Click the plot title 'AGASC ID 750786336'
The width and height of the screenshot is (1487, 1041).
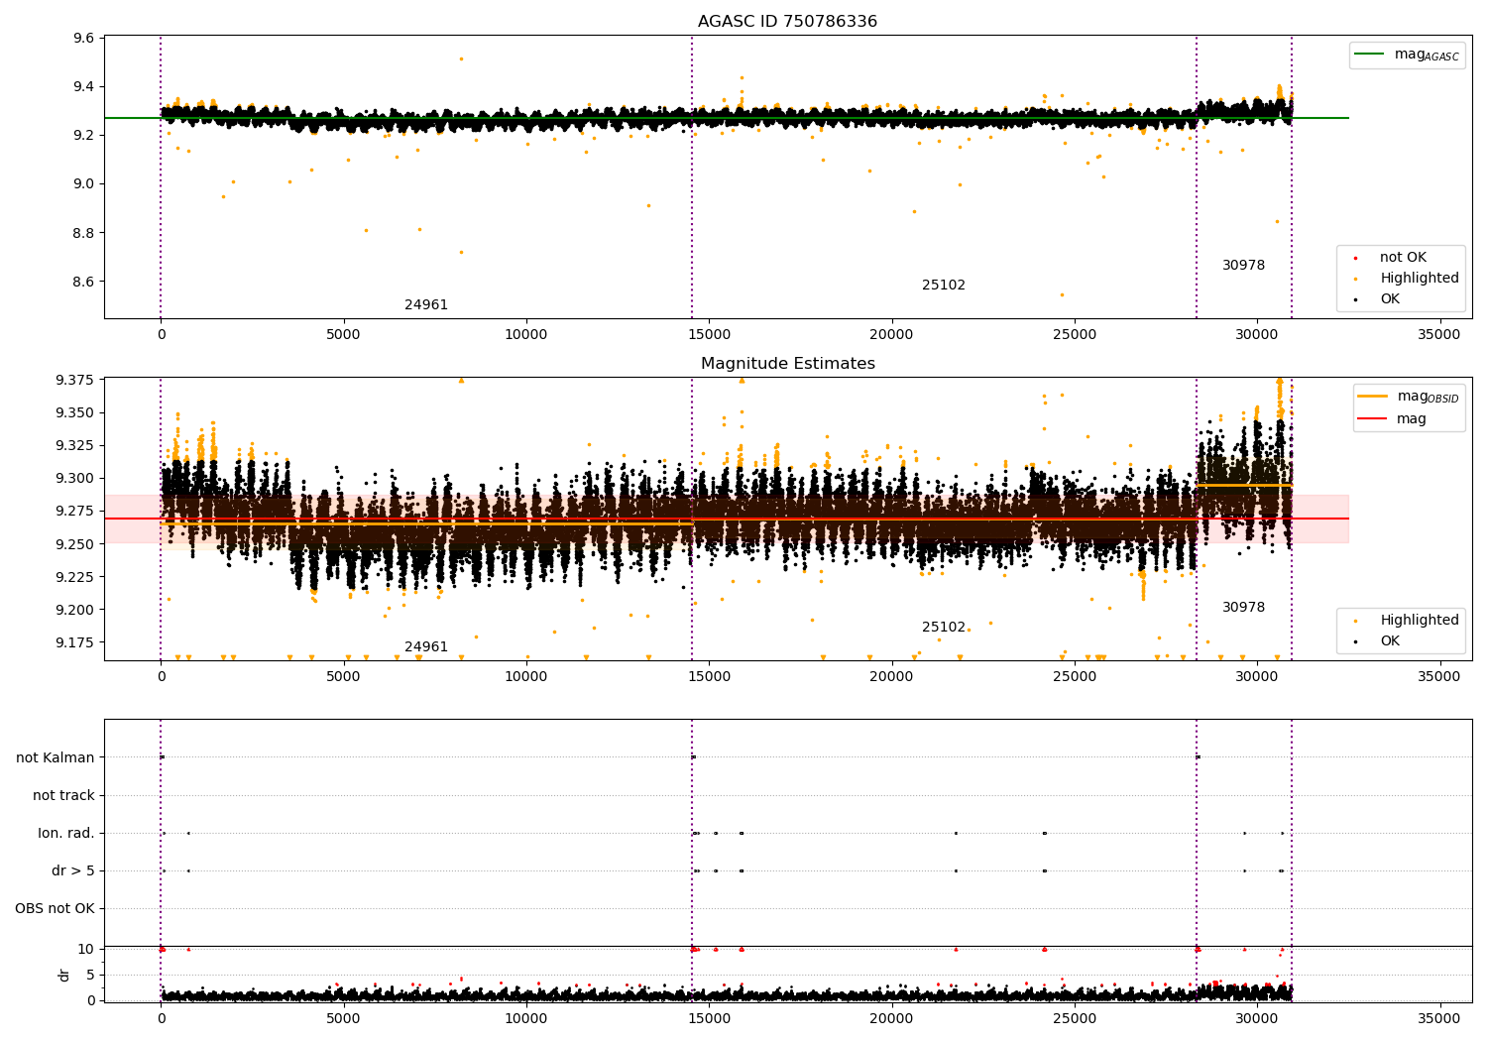pyautogui.click(x=787, y=22)
